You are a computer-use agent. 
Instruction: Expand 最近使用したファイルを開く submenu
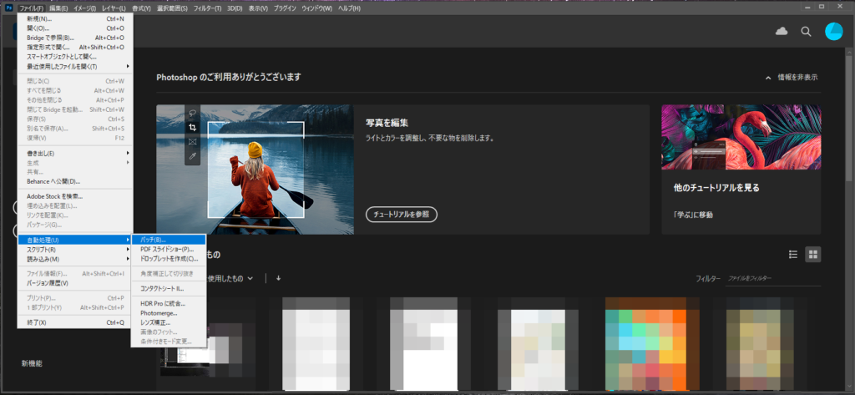click(75, 67)
